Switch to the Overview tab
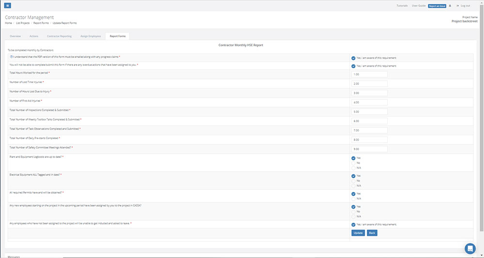Viewport: 484px width, 258px height. 15,36
